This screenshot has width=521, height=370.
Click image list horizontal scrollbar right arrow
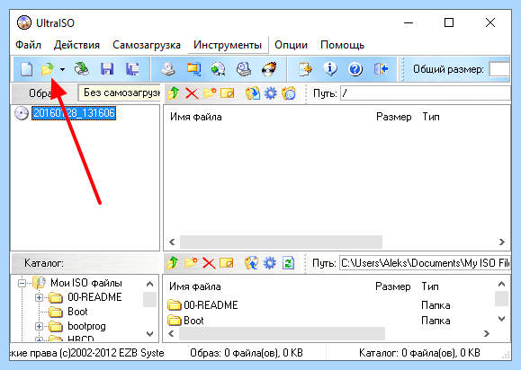(x=502, y=242)
